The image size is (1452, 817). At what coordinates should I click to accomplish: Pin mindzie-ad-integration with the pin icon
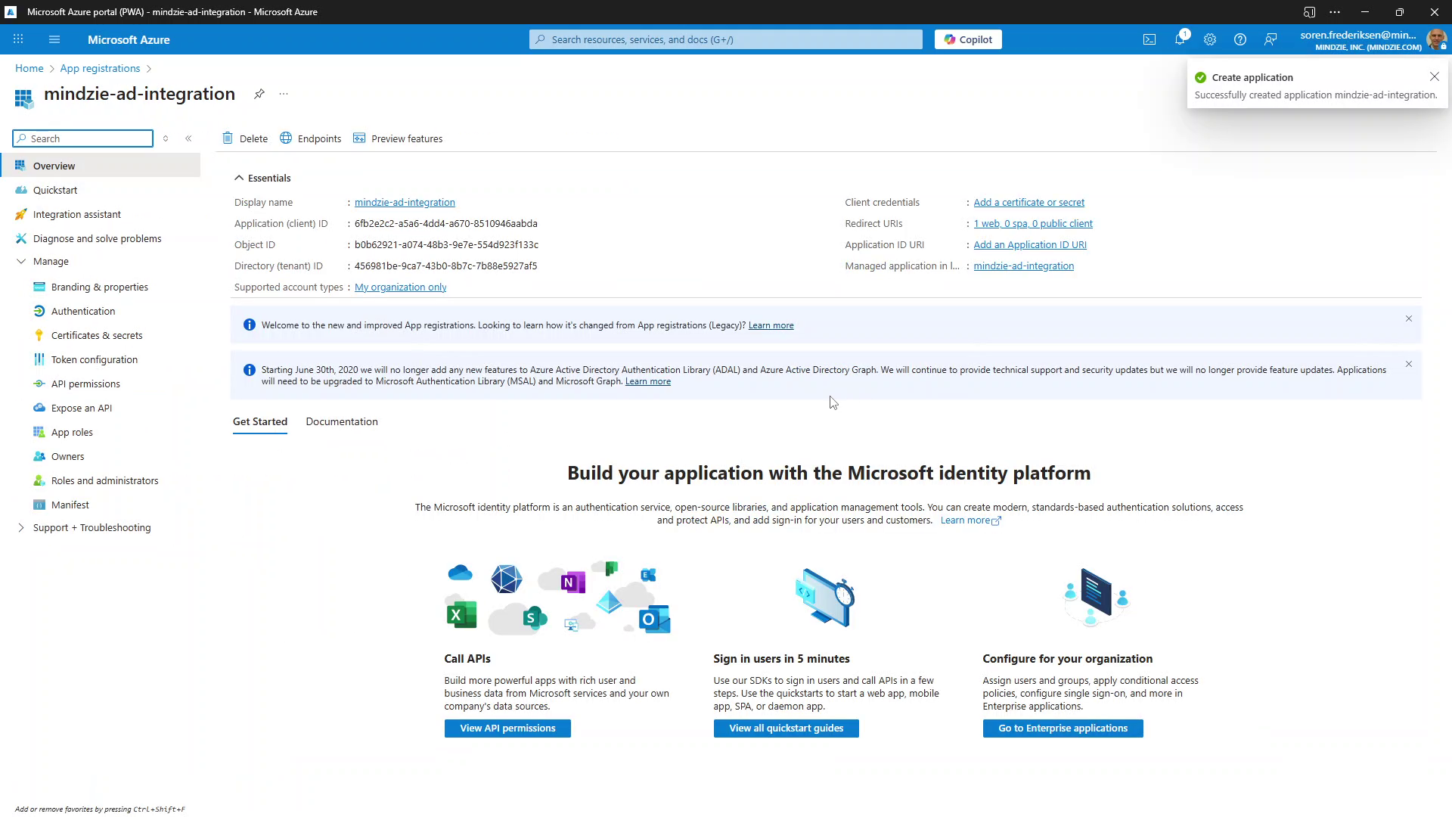(x=259, y=94)
